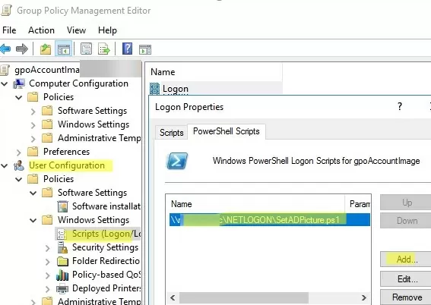Click the Logon script item icon
431x305 pixels.
(154, 89)
